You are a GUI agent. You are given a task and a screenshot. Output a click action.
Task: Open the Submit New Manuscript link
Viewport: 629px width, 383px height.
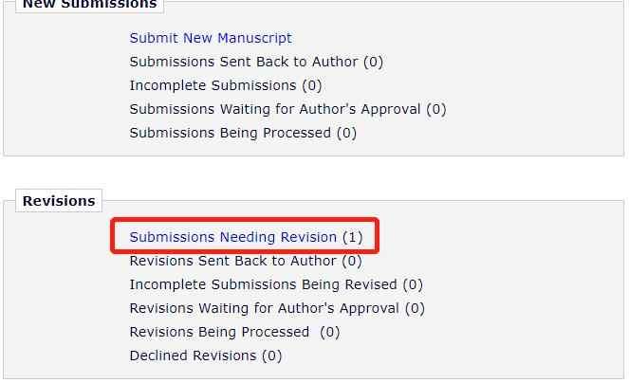point(211,38)
